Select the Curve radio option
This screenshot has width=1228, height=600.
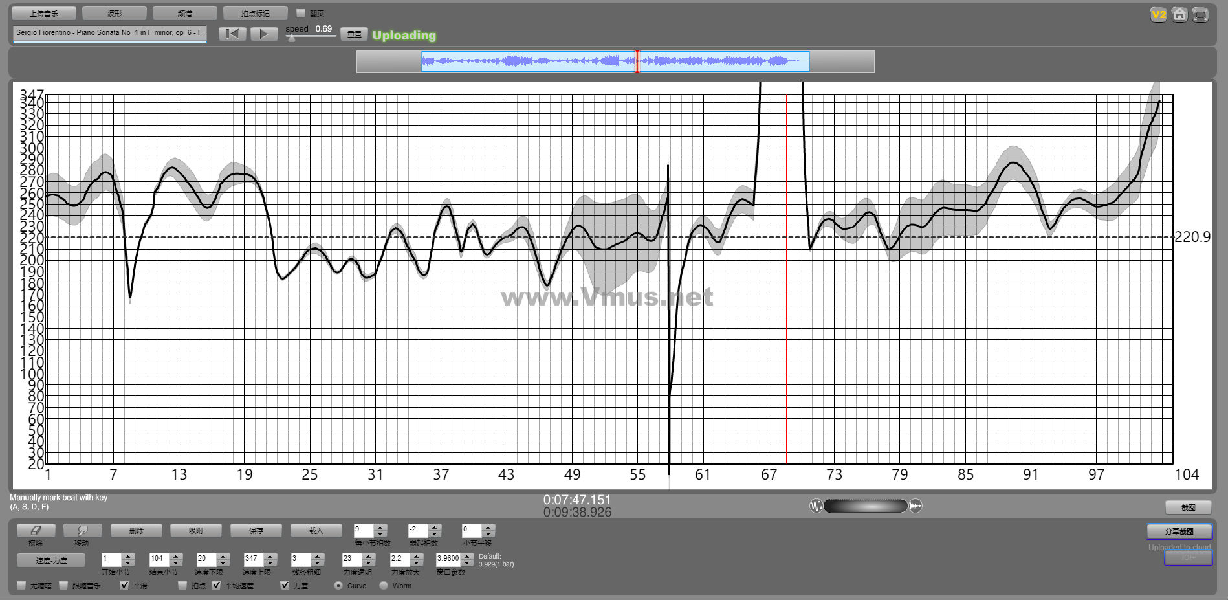coord(338,585)
